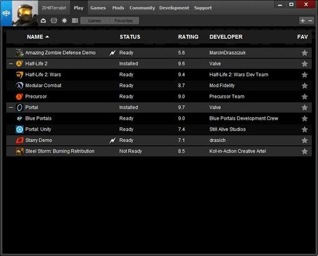Toggle favorite star for Precursor
The image size is (318, 256).
304,97
